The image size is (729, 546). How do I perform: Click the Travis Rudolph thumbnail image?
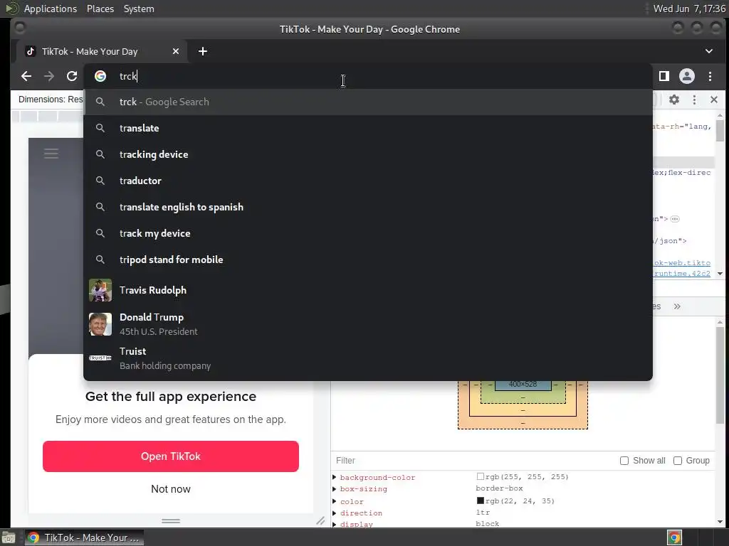click(x=100, y=290)
